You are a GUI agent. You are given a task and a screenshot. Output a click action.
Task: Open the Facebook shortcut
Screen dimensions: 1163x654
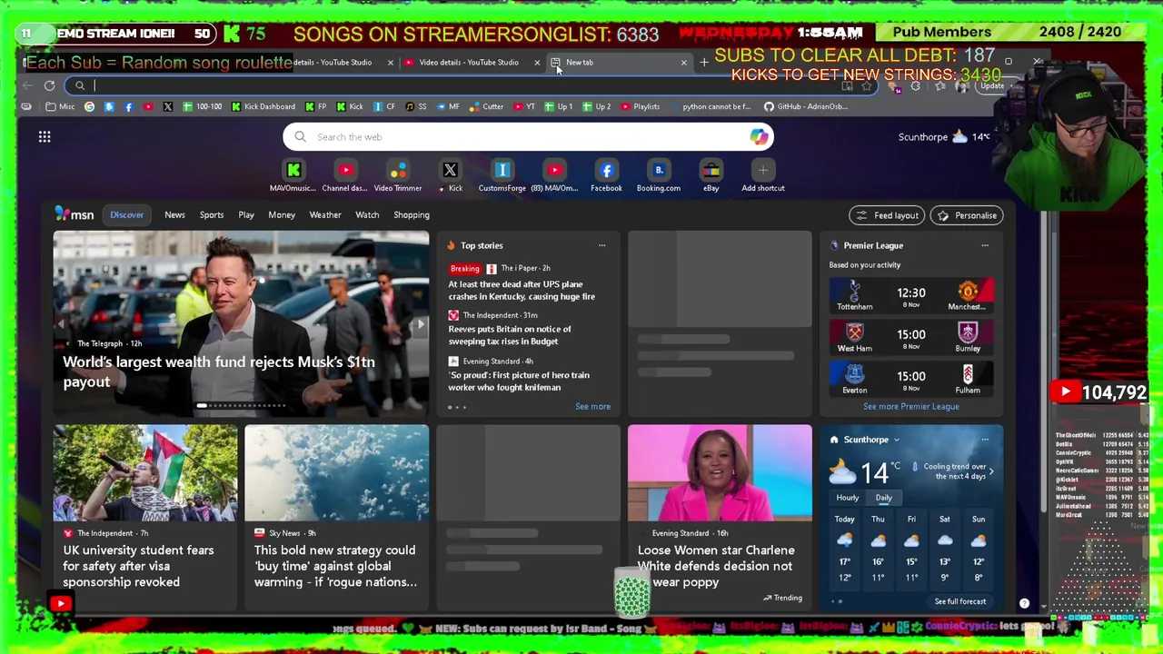pyautogui.click(x=606, y=176)
